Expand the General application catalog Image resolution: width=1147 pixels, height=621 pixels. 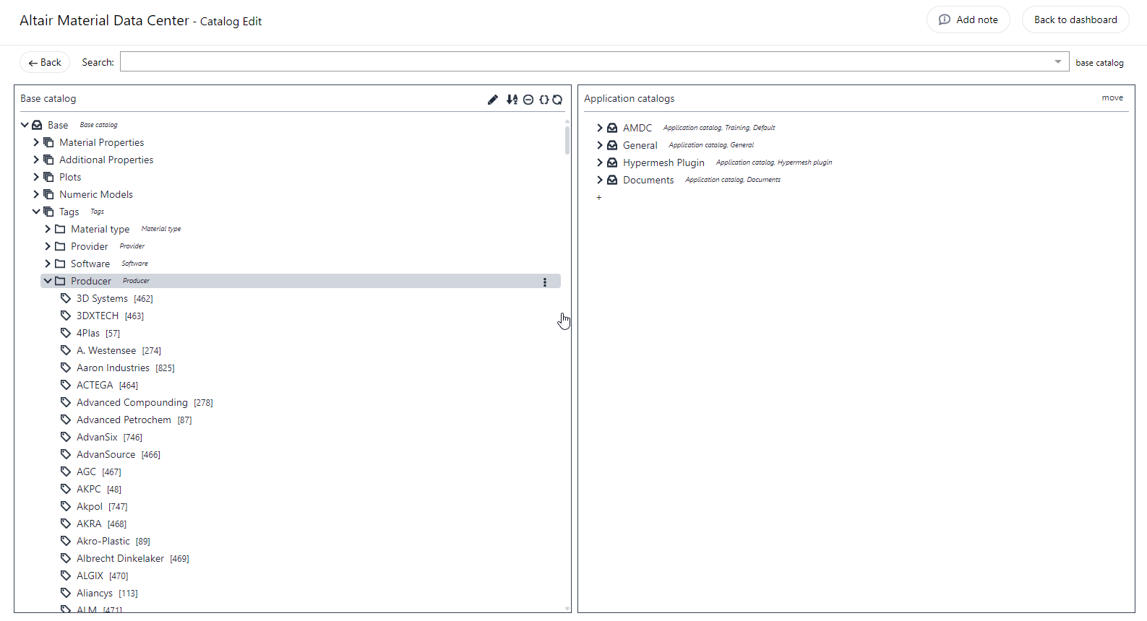(x=600, y=145)
